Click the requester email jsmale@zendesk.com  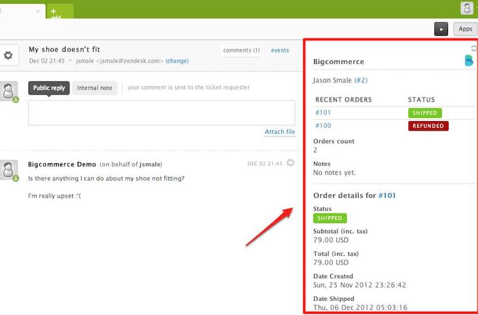click(130, 61)
